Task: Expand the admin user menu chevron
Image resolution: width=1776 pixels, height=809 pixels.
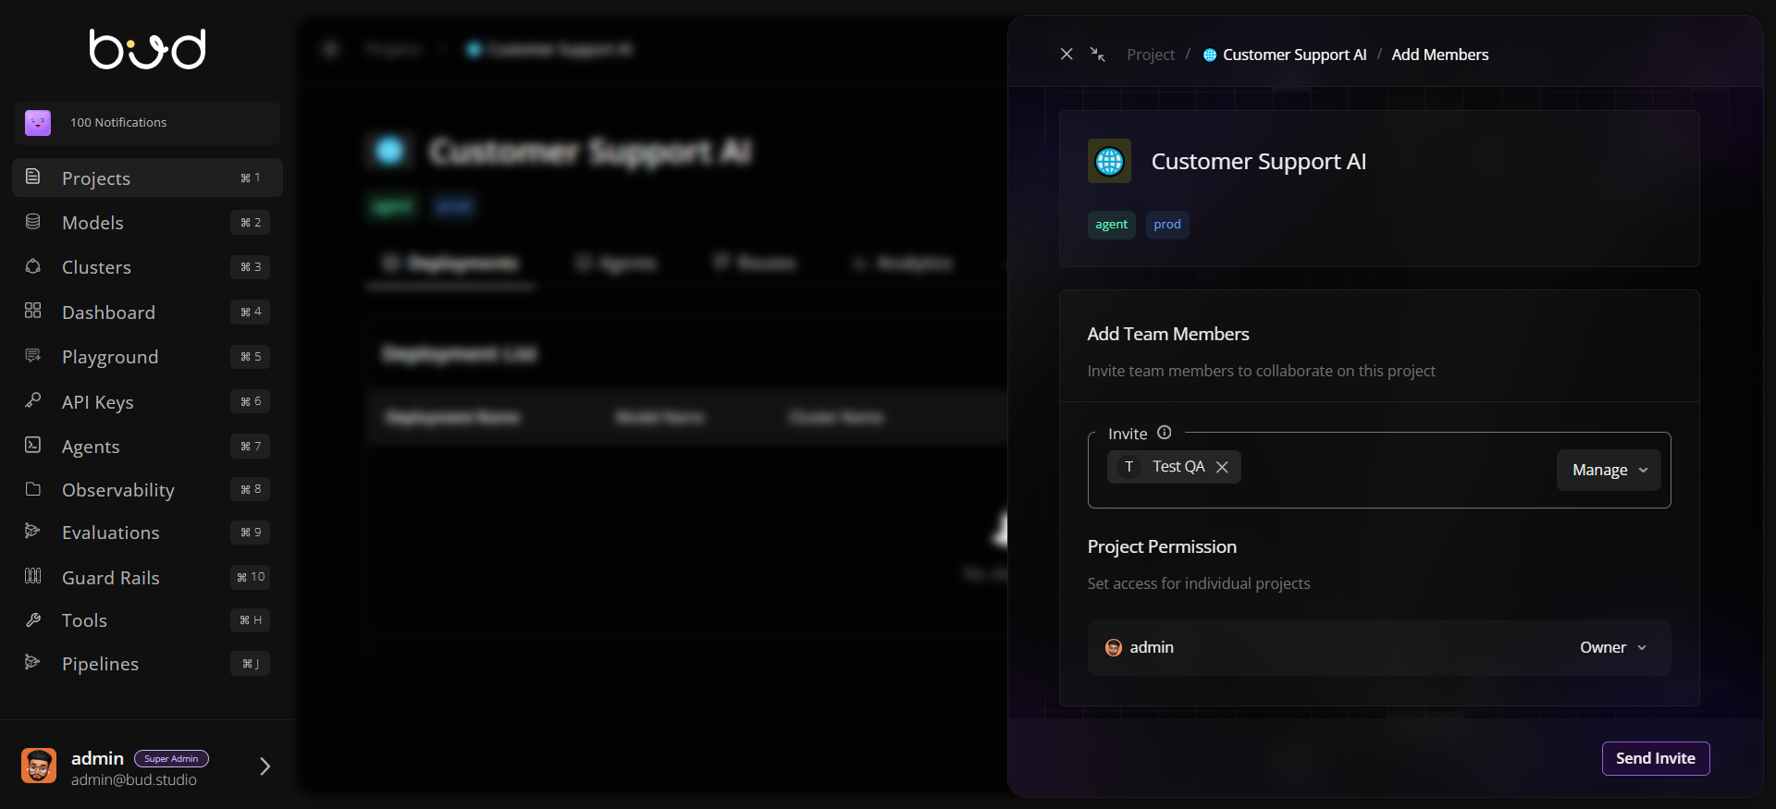Action: tap(265, 766)
